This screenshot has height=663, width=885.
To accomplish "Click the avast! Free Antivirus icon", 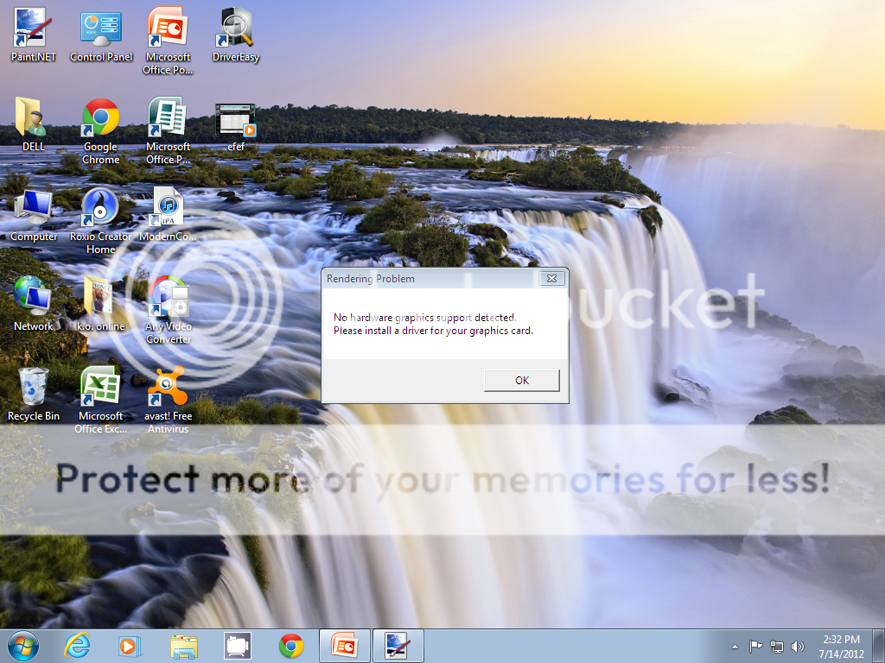I will 168,388.
